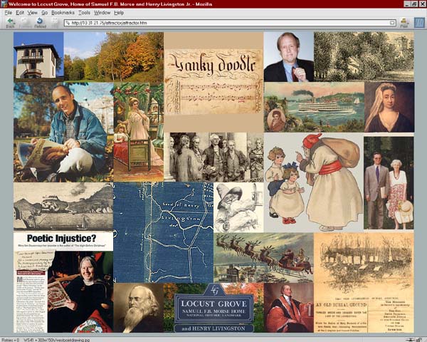This screenshot has height=342, width=427.
Task: Open the steamboat river postcard
Action: tap(314, 107)
